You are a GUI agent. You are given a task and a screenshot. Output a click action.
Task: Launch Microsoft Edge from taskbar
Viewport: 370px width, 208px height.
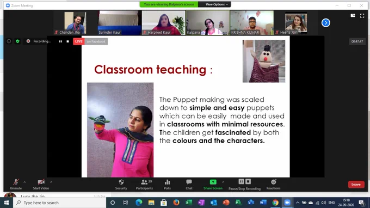[139, 203]
